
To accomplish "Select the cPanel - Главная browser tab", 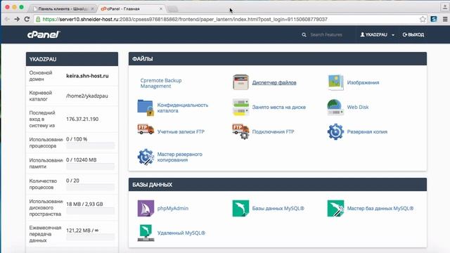I will tap(131, 9).
